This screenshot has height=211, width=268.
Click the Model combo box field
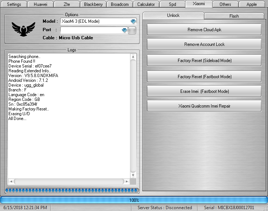(98, 21)
